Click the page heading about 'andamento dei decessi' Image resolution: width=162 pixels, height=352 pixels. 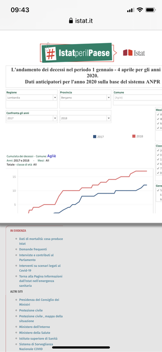pyautogui.click(x=86, y=75)
